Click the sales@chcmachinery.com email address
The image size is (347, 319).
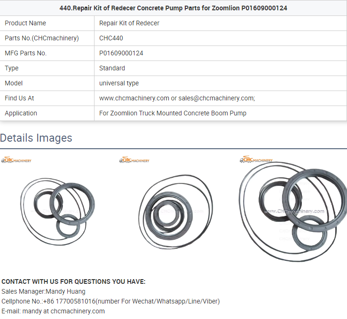coord(216,98)
